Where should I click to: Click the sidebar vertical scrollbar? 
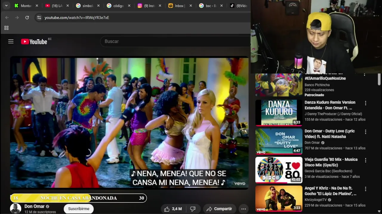tap(379, 79)
